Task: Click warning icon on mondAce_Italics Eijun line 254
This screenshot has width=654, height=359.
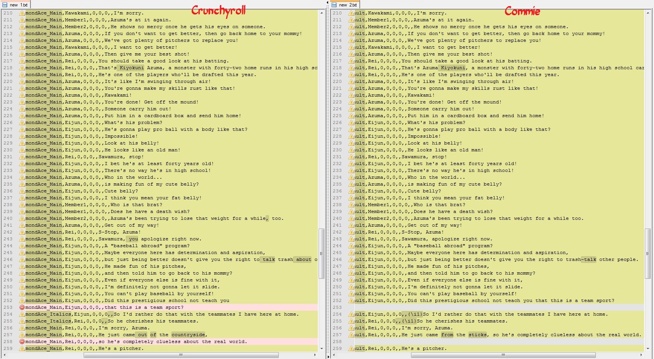Action: (22, 314)
